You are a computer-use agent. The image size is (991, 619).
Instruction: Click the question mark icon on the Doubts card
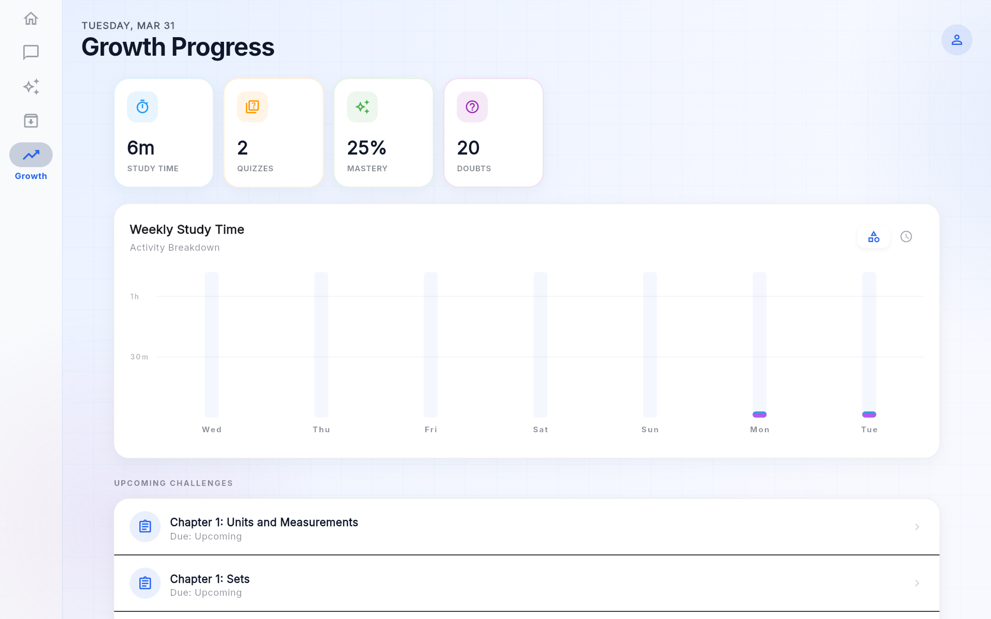(x=471, y=107)
